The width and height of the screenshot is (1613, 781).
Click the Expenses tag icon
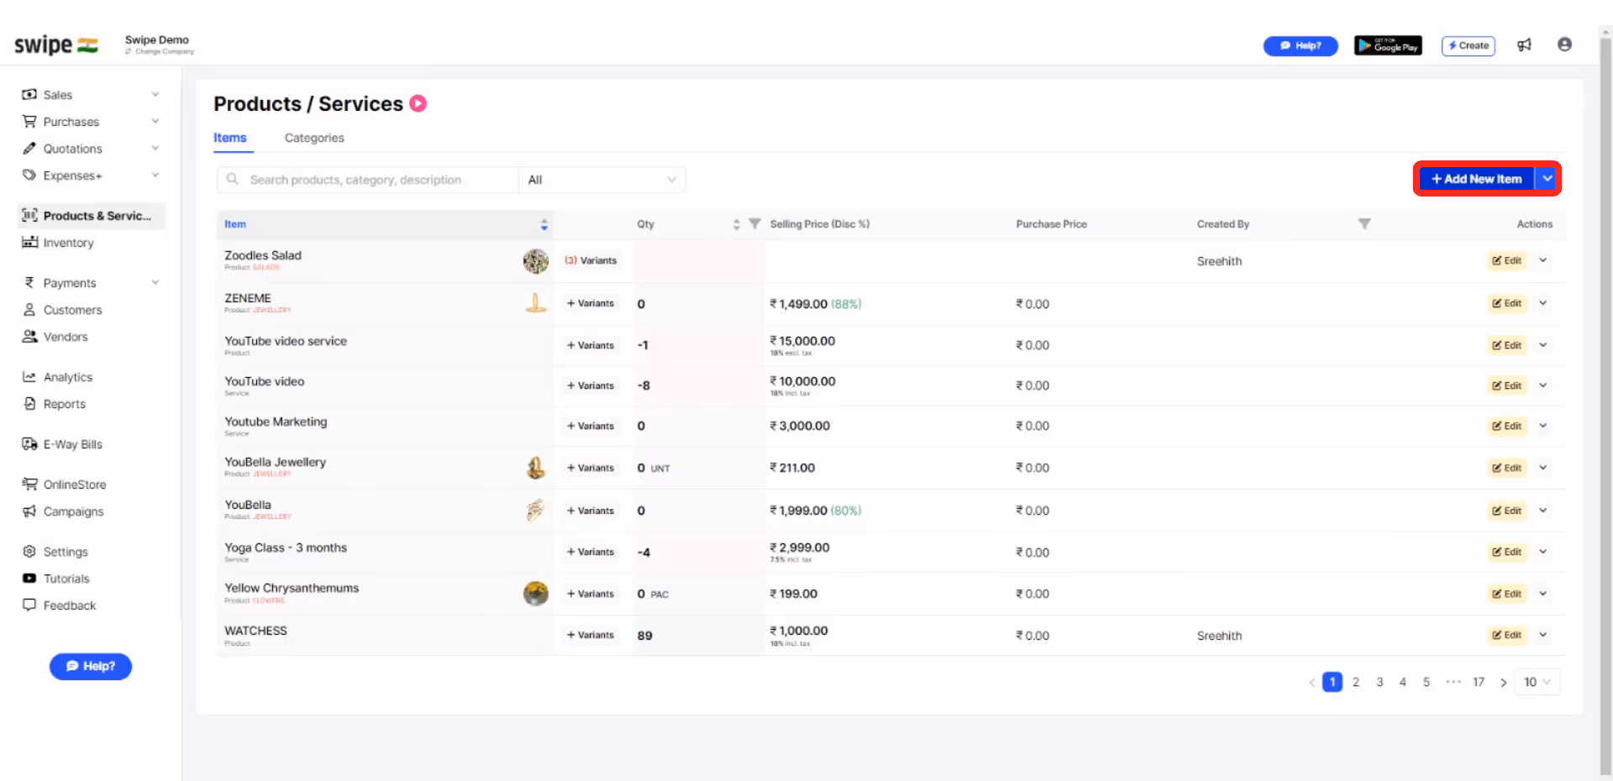[x=29, y=176]
